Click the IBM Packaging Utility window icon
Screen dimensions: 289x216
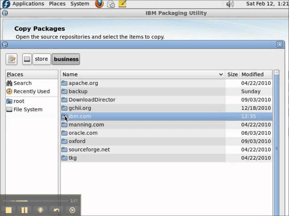point(5,13)
